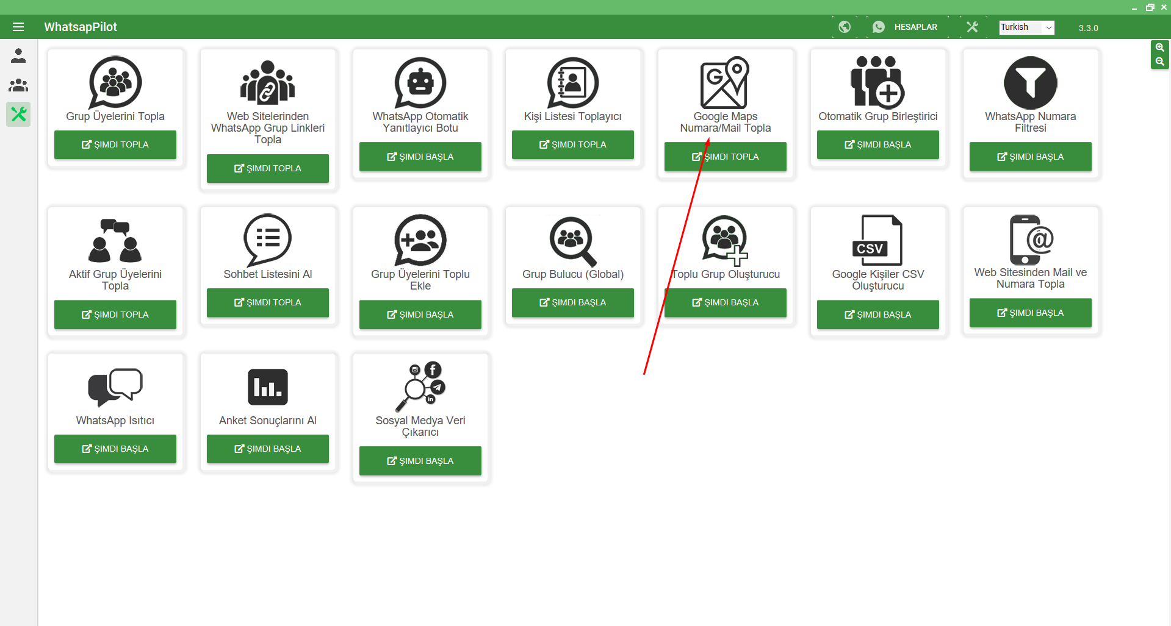The width and height of the screenshot is (1171, 626).
Task: Click the 'Grup Üyelerini Topla' label
Action: coord(115,116)
